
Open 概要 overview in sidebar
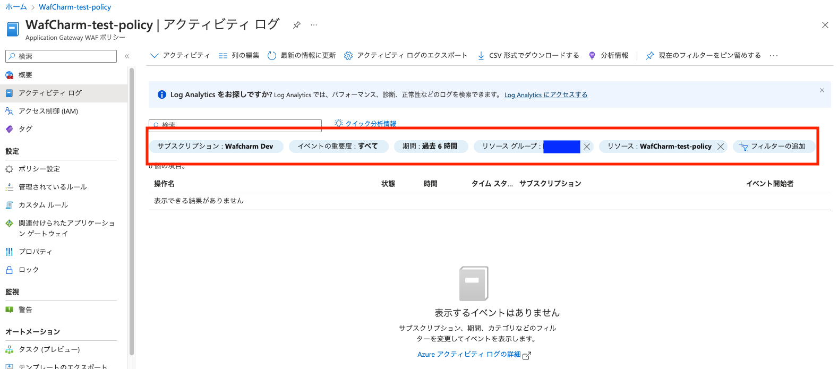(64, 75)
